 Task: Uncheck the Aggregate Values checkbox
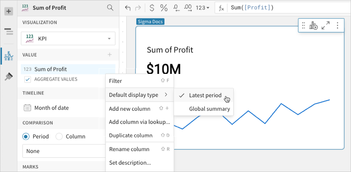(x=28, y=79)
